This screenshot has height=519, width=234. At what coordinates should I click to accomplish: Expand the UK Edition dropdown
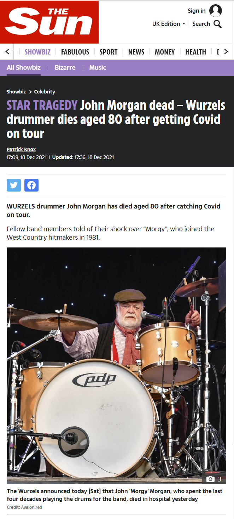tap(169, 24)
